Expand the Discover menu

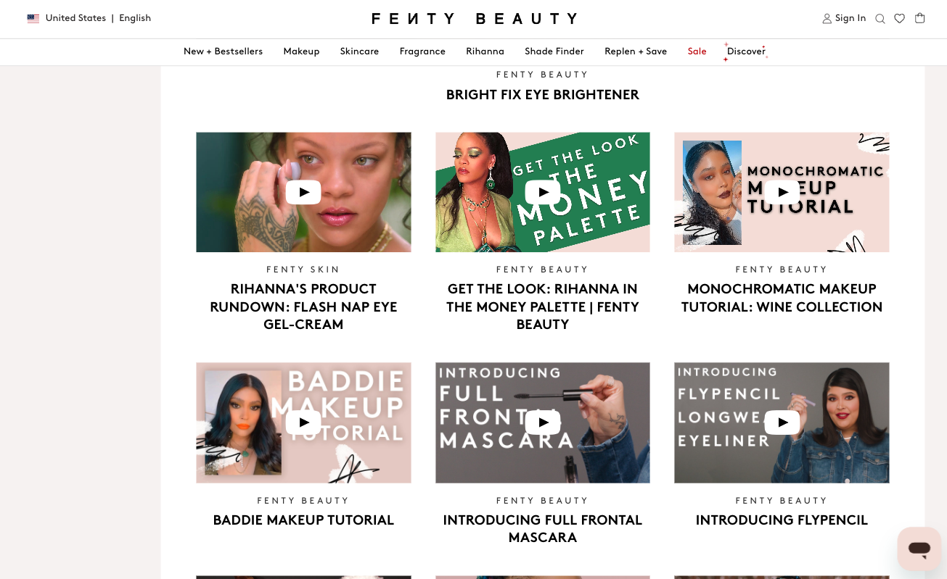click(x=746, y=51)
